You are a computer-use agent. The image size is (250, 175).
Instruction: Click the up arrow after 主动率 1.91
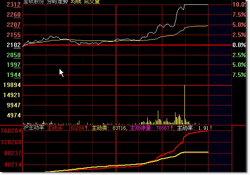click(x=211, y=128)
